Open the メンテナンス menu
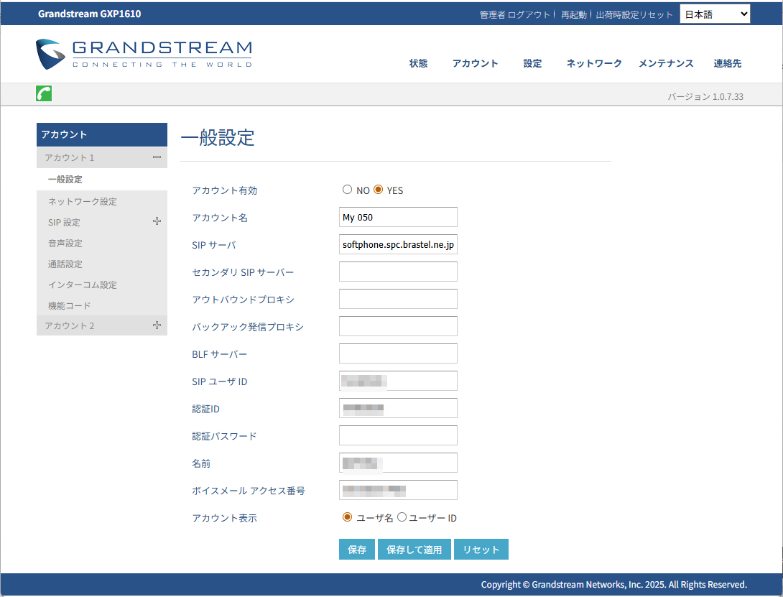This screenshot has height=597, width=783. tap(666, 63)
